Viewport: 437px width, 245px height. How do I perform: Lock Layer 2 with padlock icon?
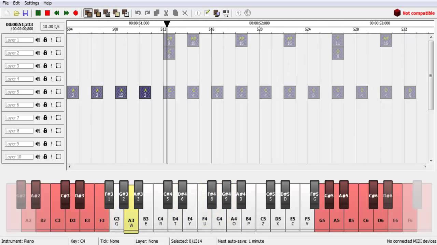[45, 53]
